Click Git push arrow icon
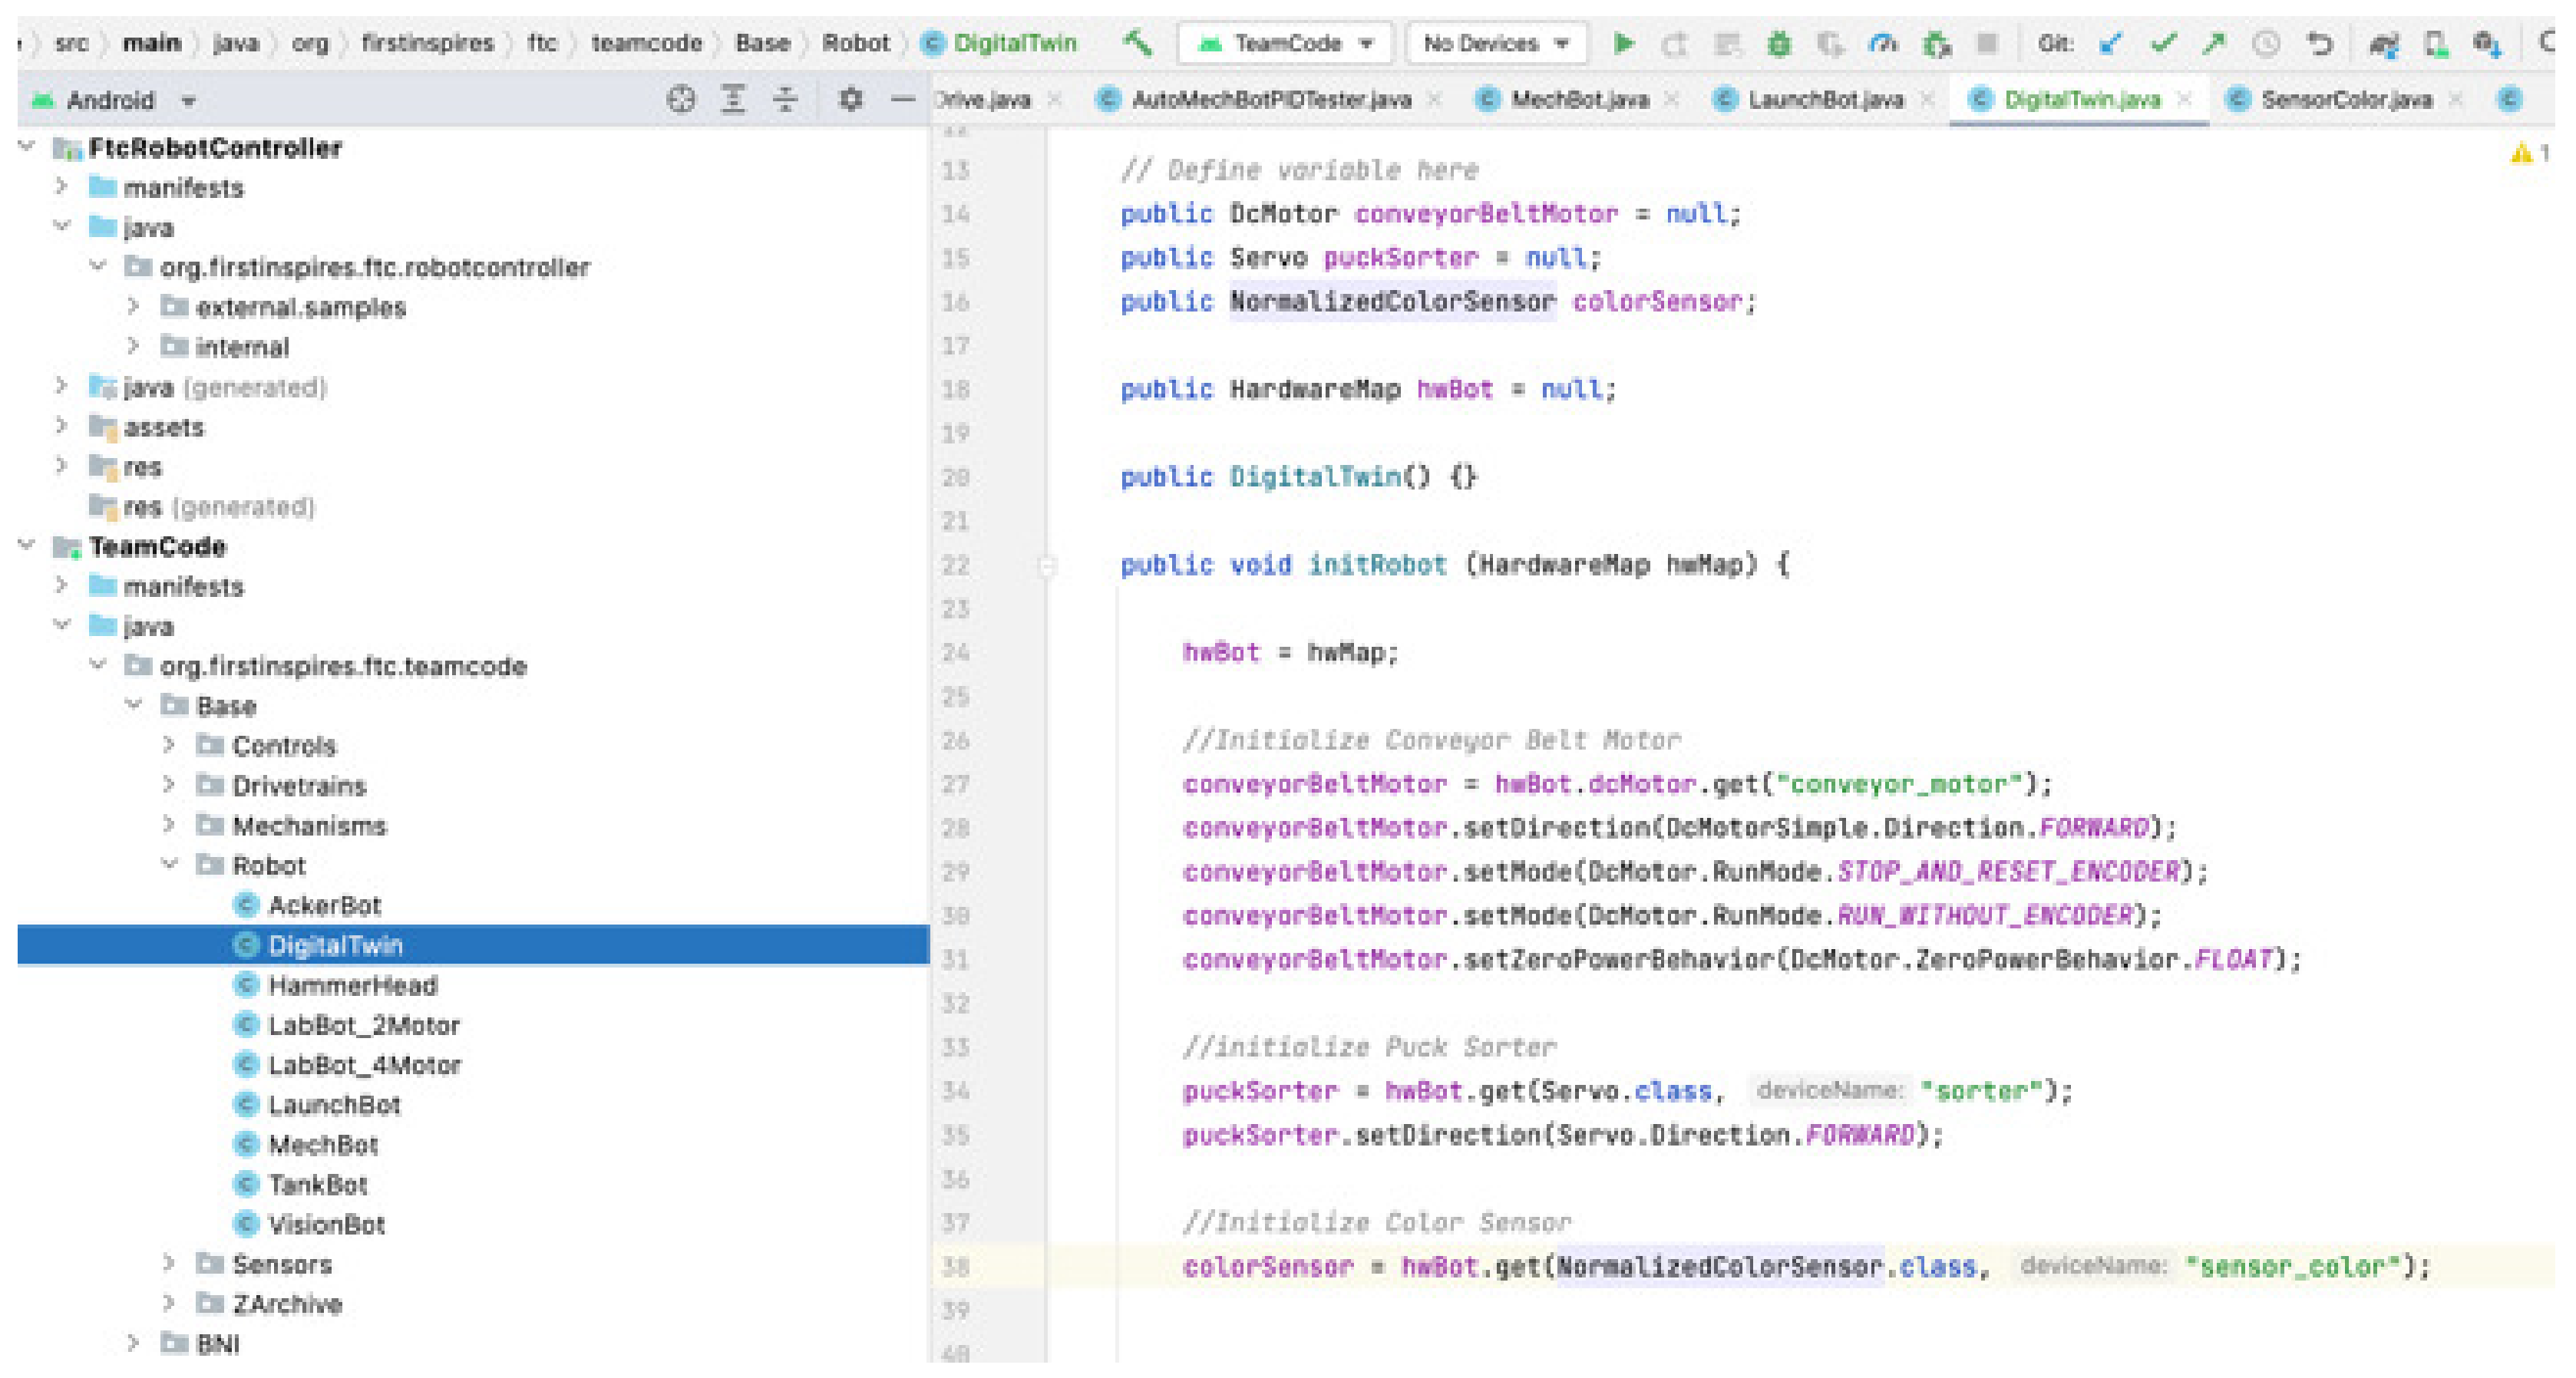This screenshot has width=2576, height=1378. pos(2214,43)
